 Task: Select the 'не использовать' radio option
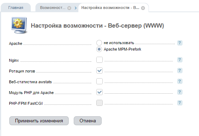99,43
